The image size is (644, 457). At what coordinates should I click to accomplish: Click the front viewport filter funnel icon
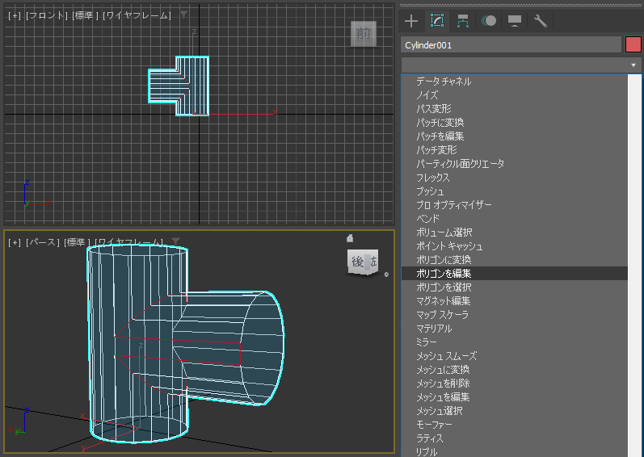(183, 15)
